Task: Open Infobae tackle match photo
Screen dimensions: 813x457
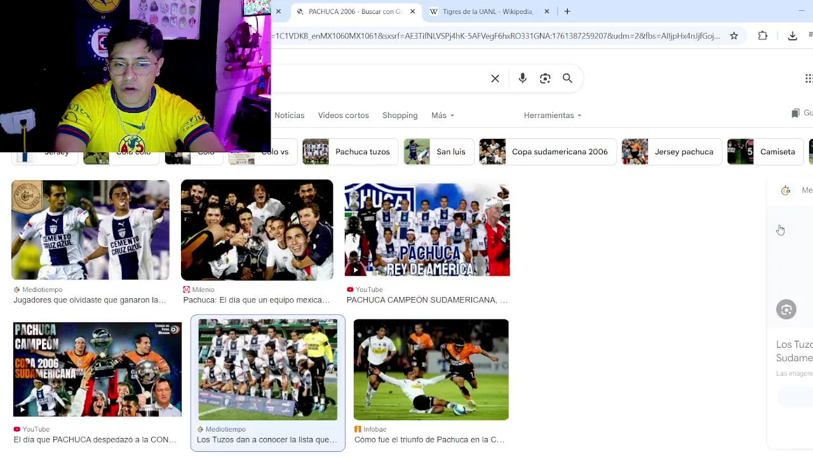Action: (x=431, y=369)
